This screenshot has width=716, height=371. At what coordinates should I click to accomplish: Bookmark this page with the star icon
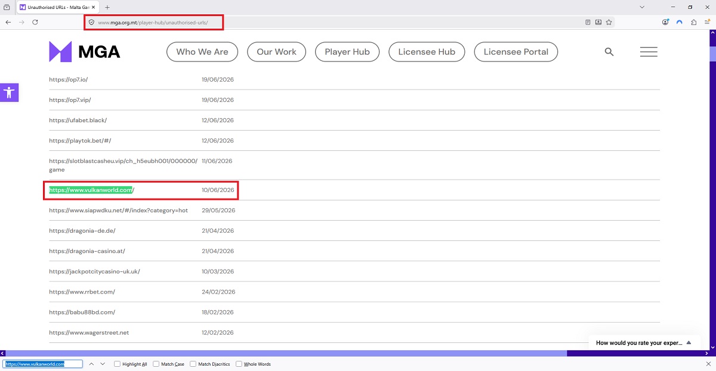click(x=609, y=22)
